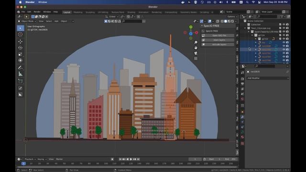Select the Rotate tool

20,48
